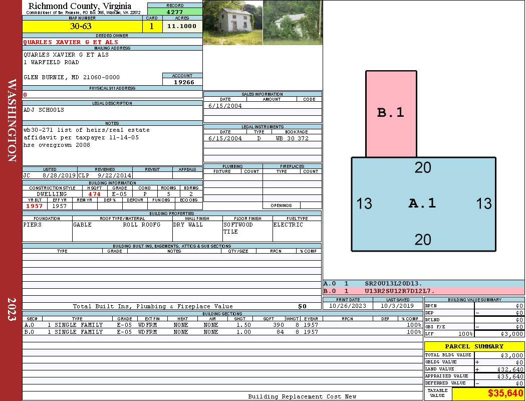Click fuel type ELECTRIC
This screenshot has height=401, width=526.
point(288,225)
